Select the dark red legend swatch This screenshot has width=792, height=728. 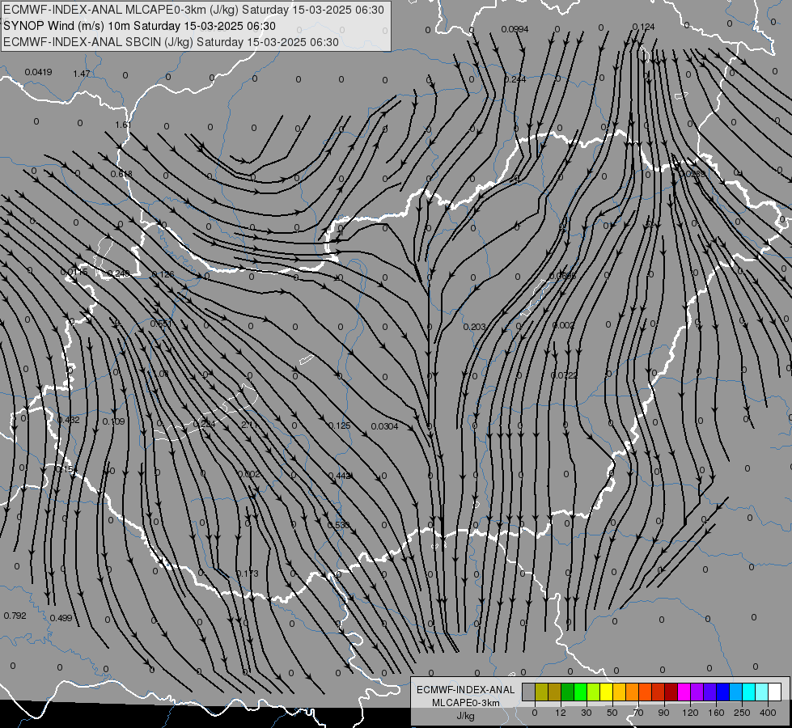671,692
